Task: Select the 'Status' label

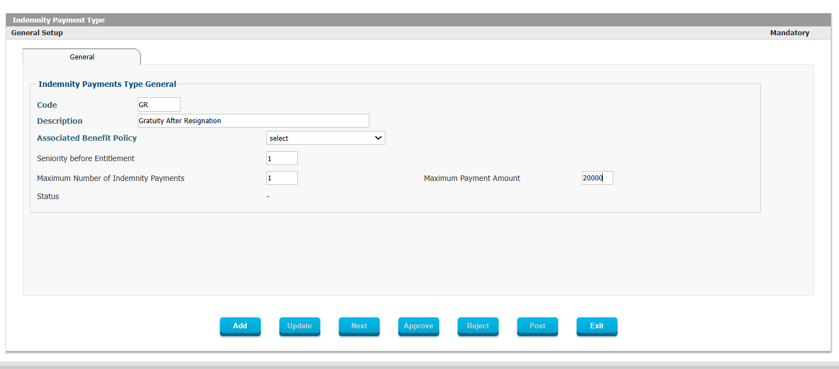Action: (x=48, y=196)
